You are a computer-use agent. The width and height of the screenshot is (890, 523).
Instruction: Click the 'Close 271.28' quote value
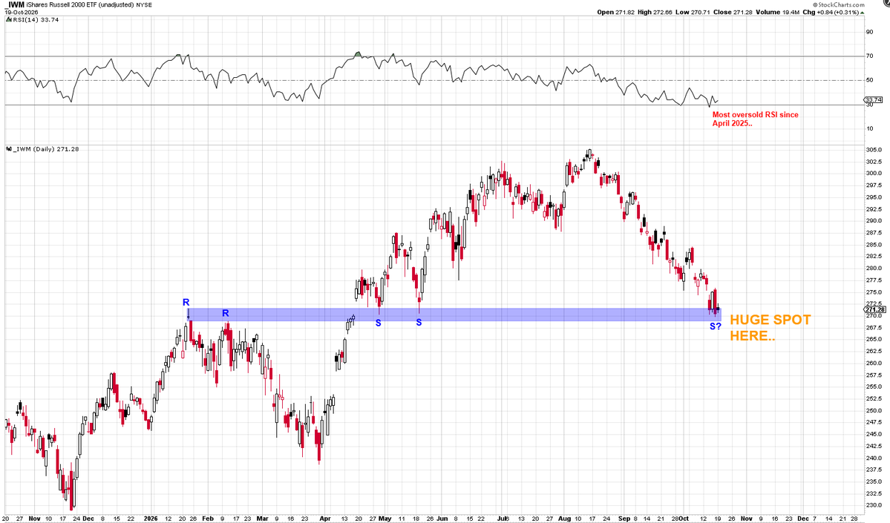[732, 12]
